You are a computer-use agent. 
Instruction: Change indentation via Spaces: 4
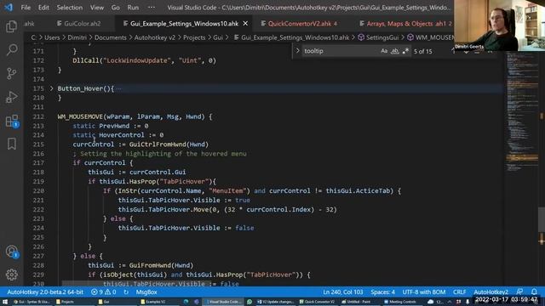click(382, 292)
